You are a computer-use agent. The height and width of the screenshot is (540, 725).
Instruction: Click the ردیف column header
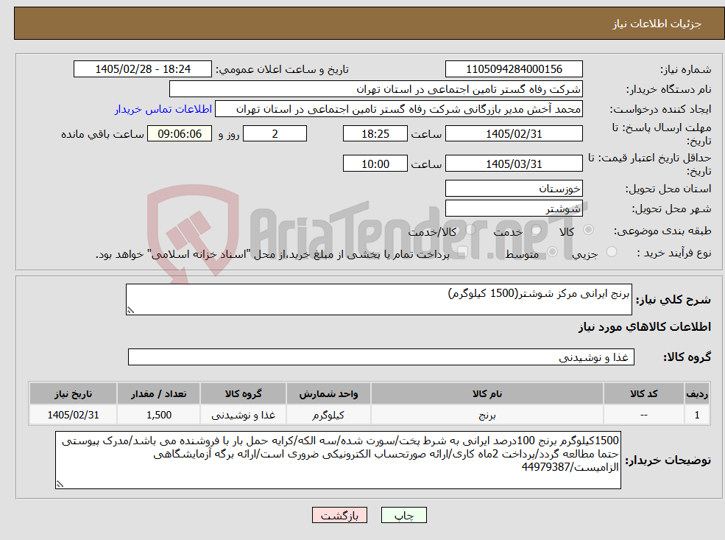[697, 394]
